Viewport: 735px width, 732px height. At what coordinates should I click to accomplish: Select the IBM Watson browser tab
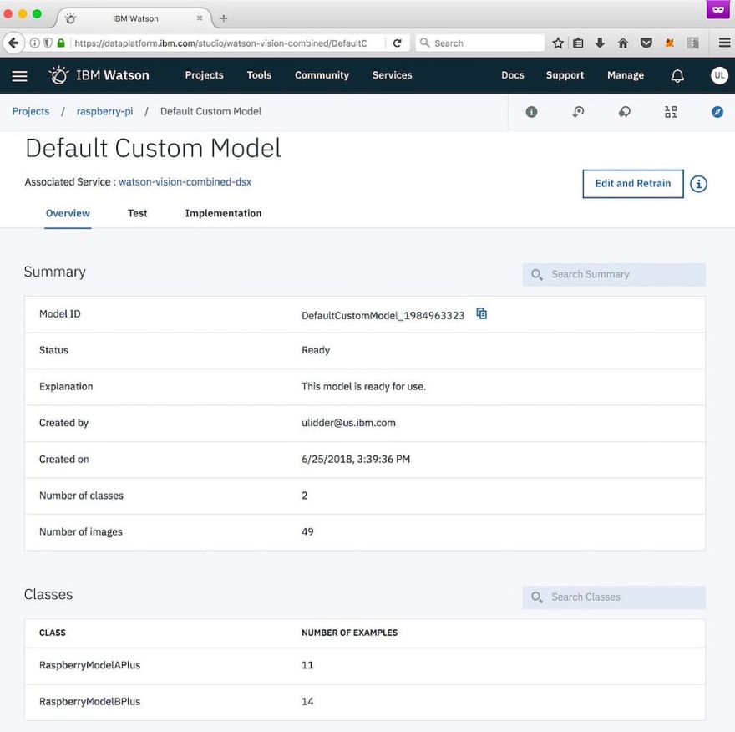135,18
